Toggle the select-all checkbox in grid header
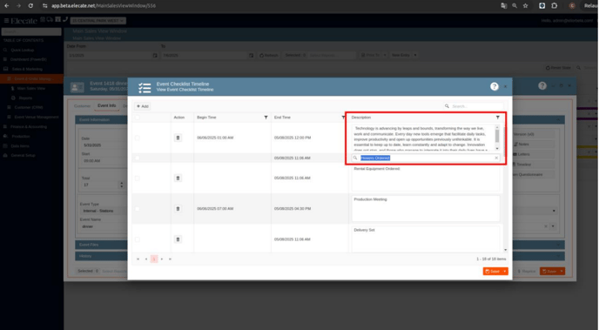This screenshot has width=599, height=330. (x=138, y=118)
